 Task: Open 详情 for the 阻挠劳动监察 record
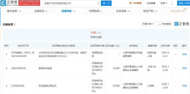(x=184, y=68)
